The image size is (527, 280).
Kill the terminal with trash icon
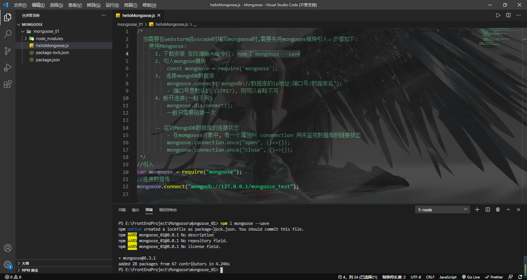coord(498,209)
